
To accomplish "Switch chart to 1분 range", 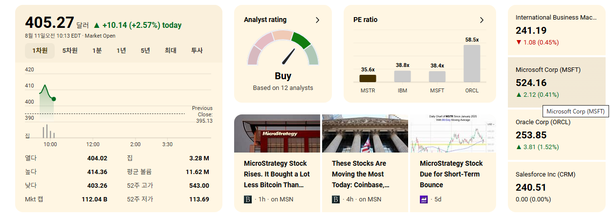I will coord(97,50).
